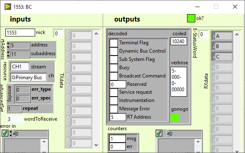Click the err_spec field
245x153 pixels.
tap(23, 98)
